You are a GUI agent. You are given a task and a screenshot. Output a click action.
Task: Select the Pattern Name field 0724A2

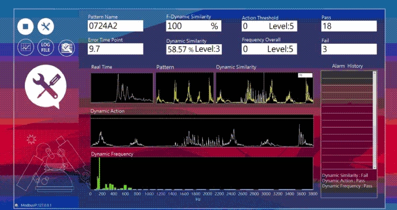pyautogui.click(x=116, y=26)
